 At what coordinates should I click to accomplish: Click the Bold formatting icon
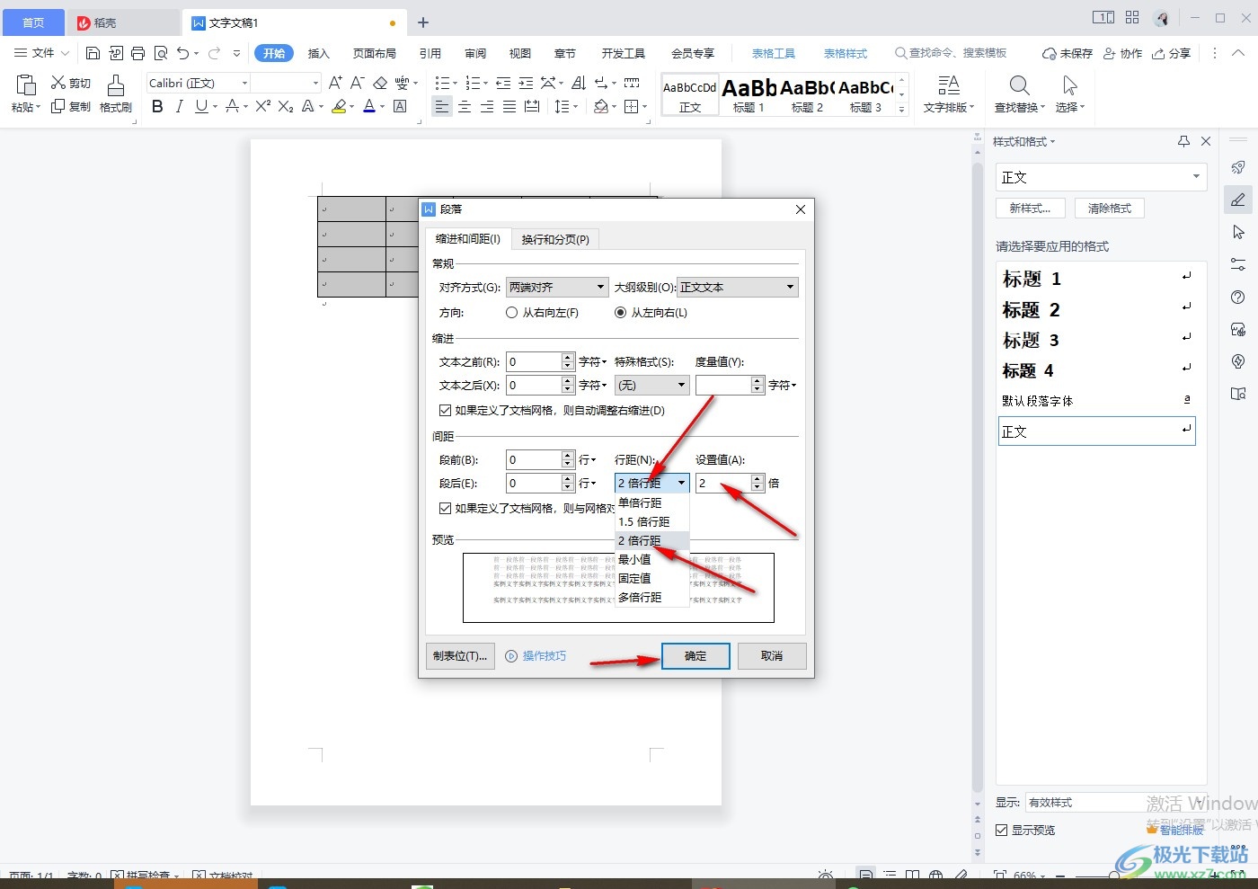[x=157, y=106]
